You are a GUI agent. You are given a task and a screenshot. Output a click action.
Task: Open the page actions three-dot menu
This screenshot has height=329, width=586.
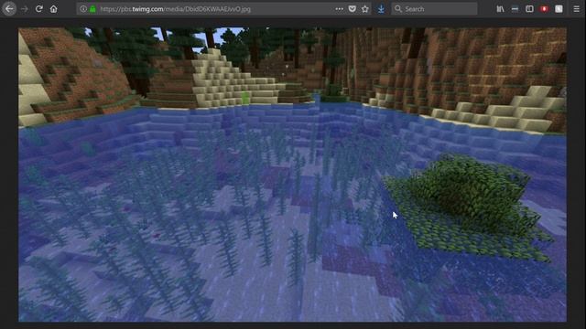tap(339, 9)
